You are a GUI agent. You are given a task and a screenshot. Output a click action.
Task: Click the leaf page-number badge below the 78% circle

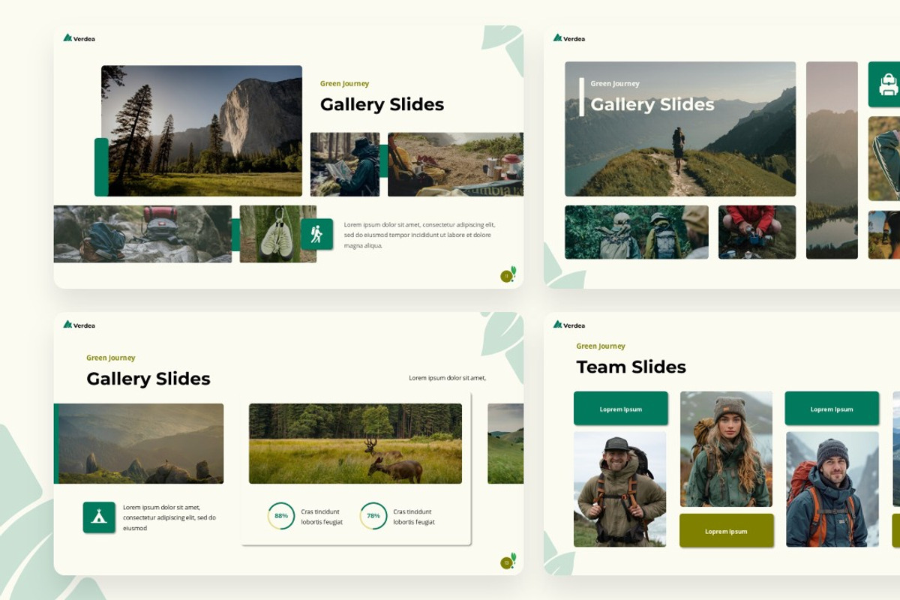508,562
